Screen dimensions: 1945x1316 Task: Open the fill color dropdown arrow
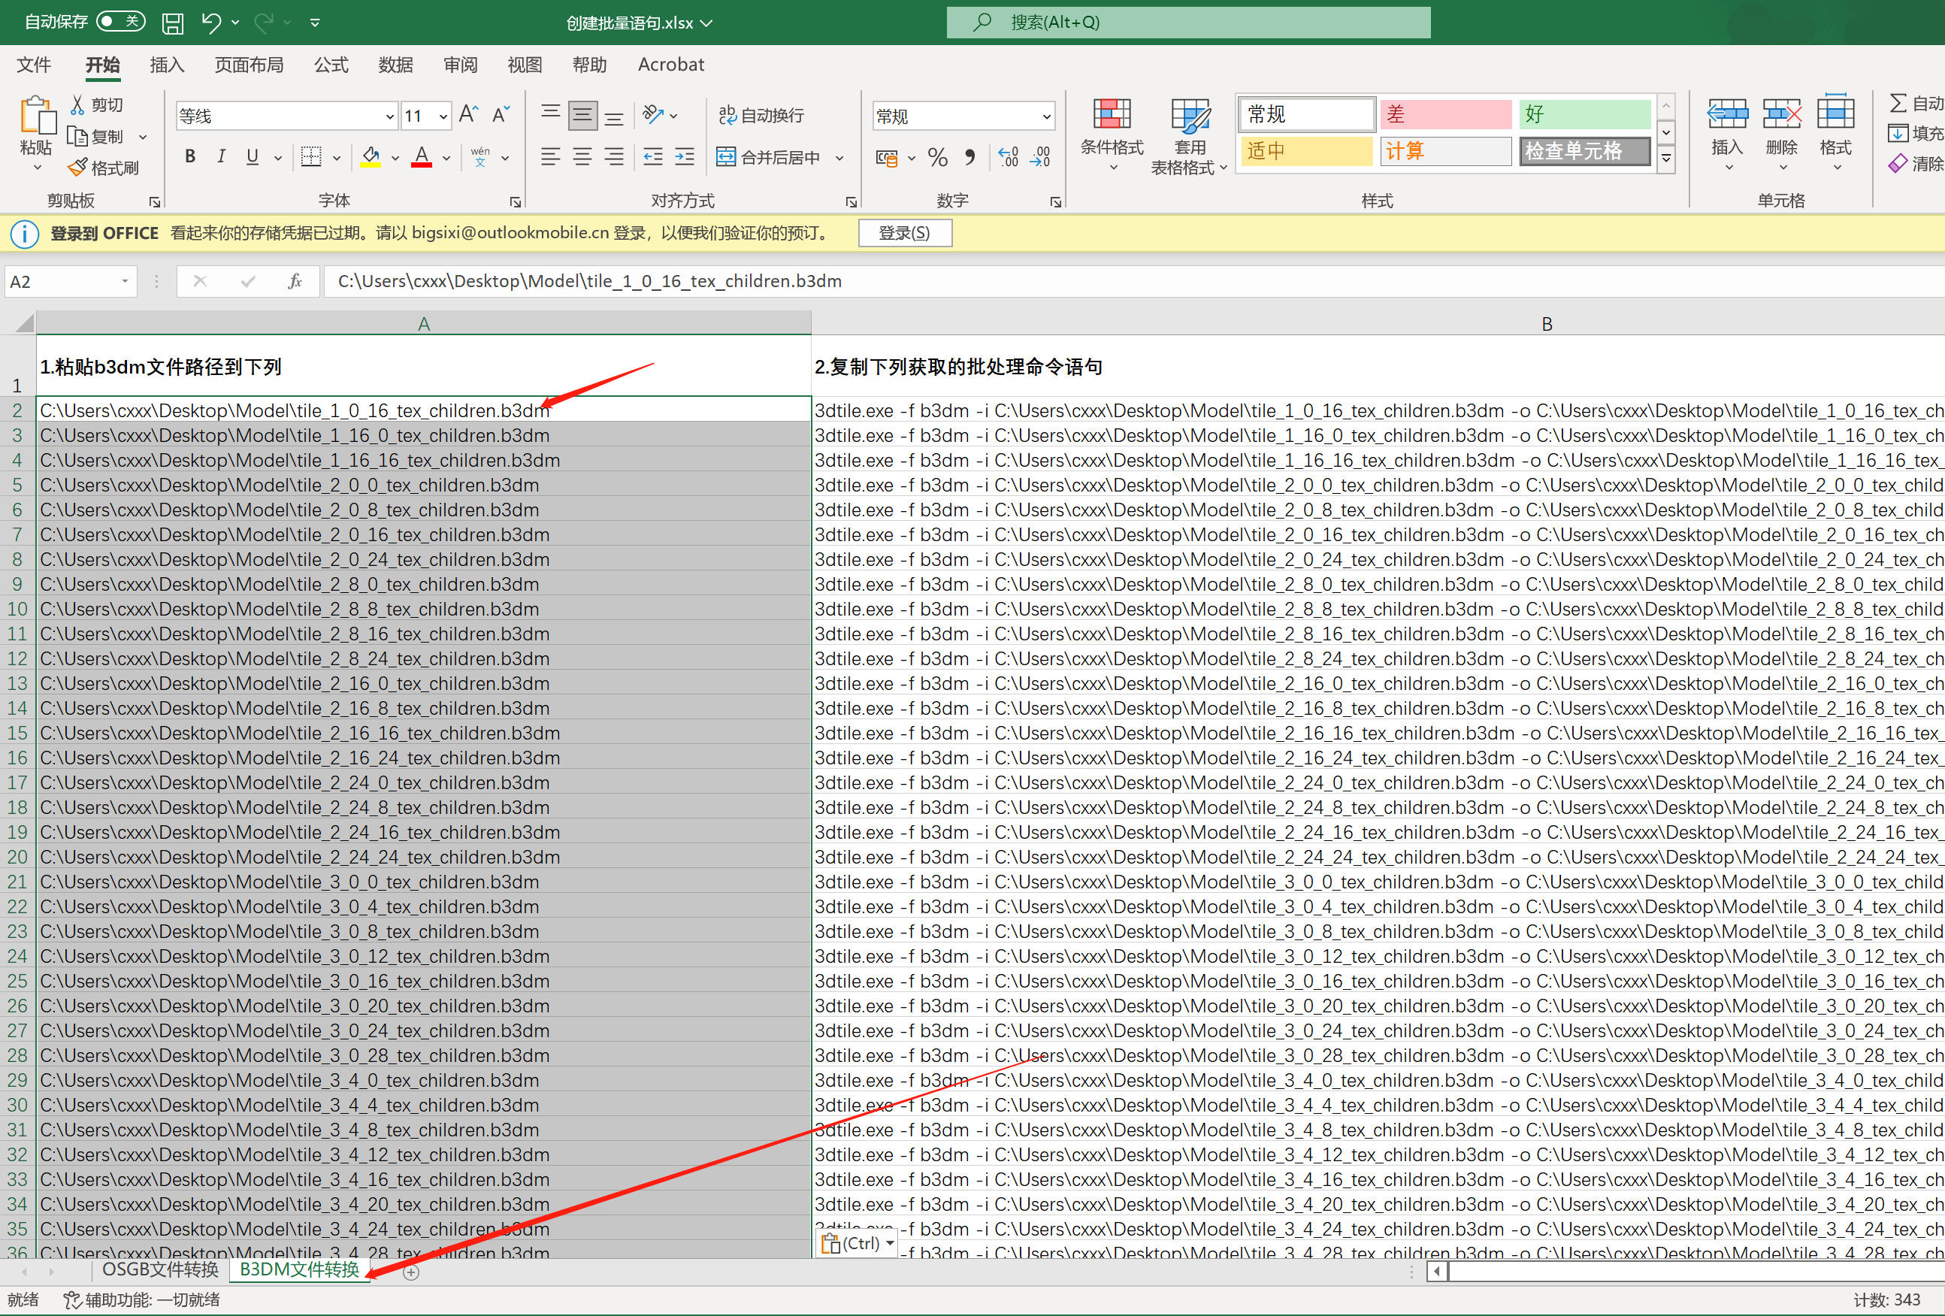[395, 157]
